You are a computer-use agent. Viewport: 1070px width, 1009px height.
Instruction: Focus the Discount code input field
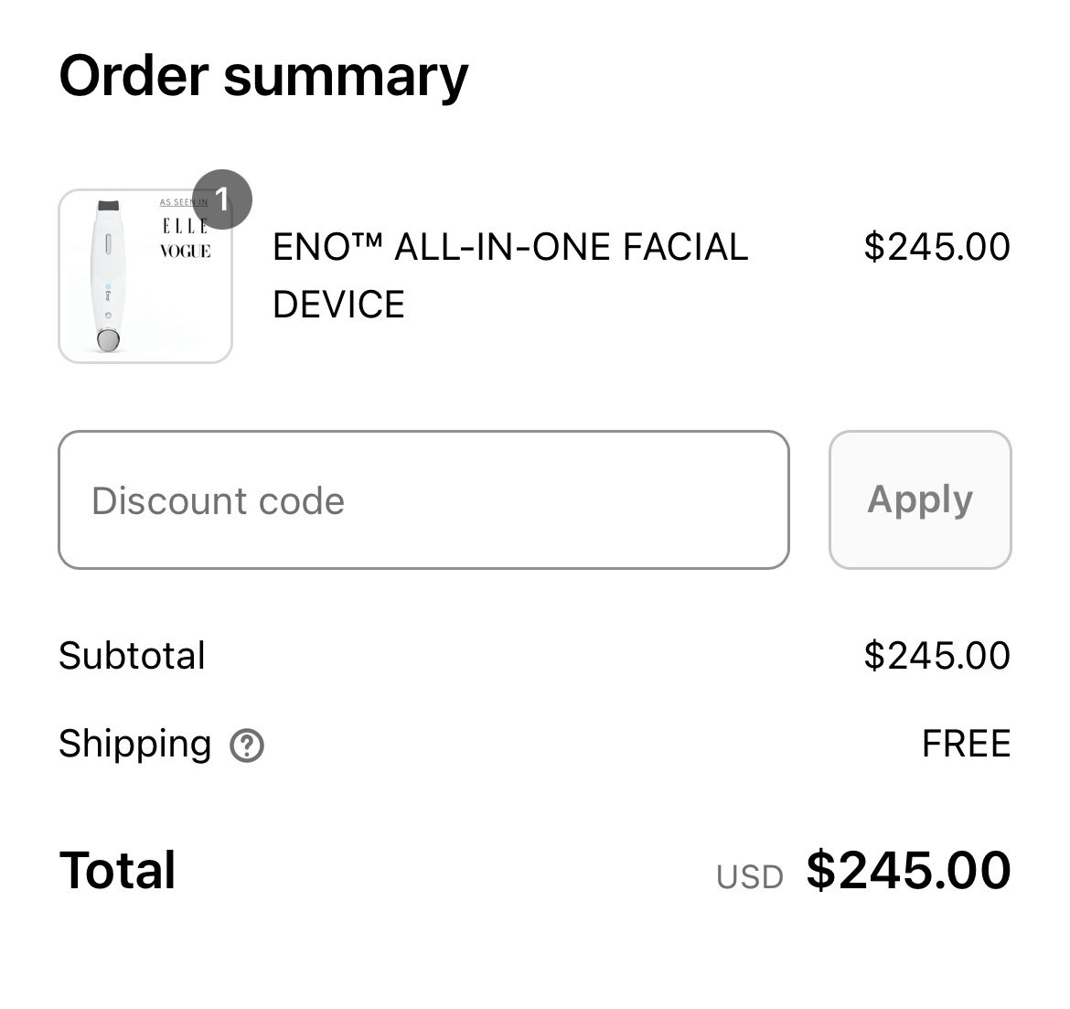423,499
